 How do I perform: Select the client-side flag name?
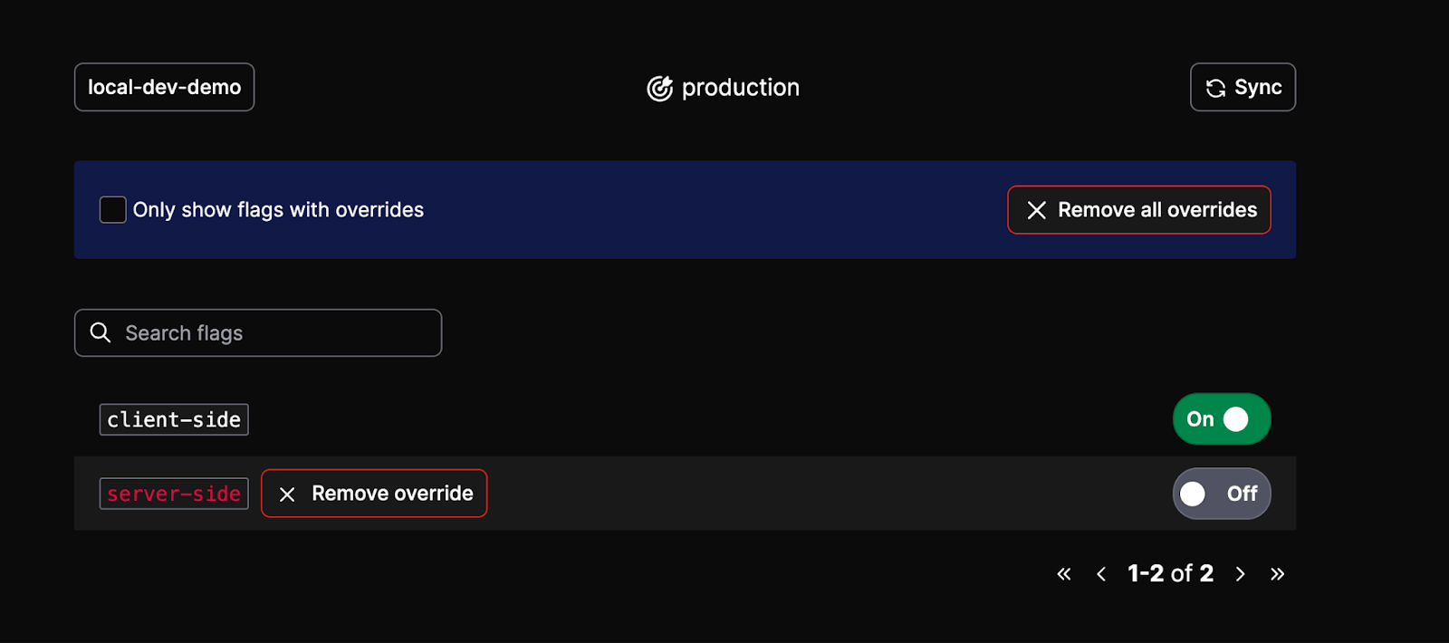point(174,419)
